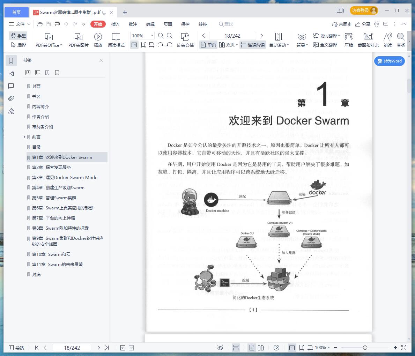Select the 选择 selection tool
The width and height of the screenshot is (415, 356).
point(18,45)
